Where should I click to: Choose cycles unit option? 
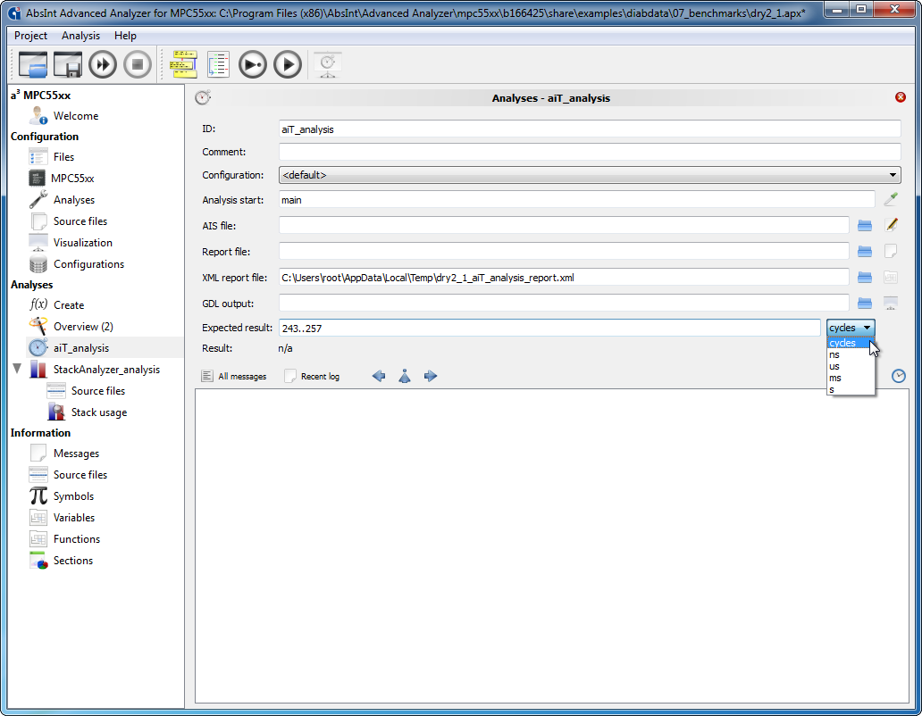click(x=851, y=343)
